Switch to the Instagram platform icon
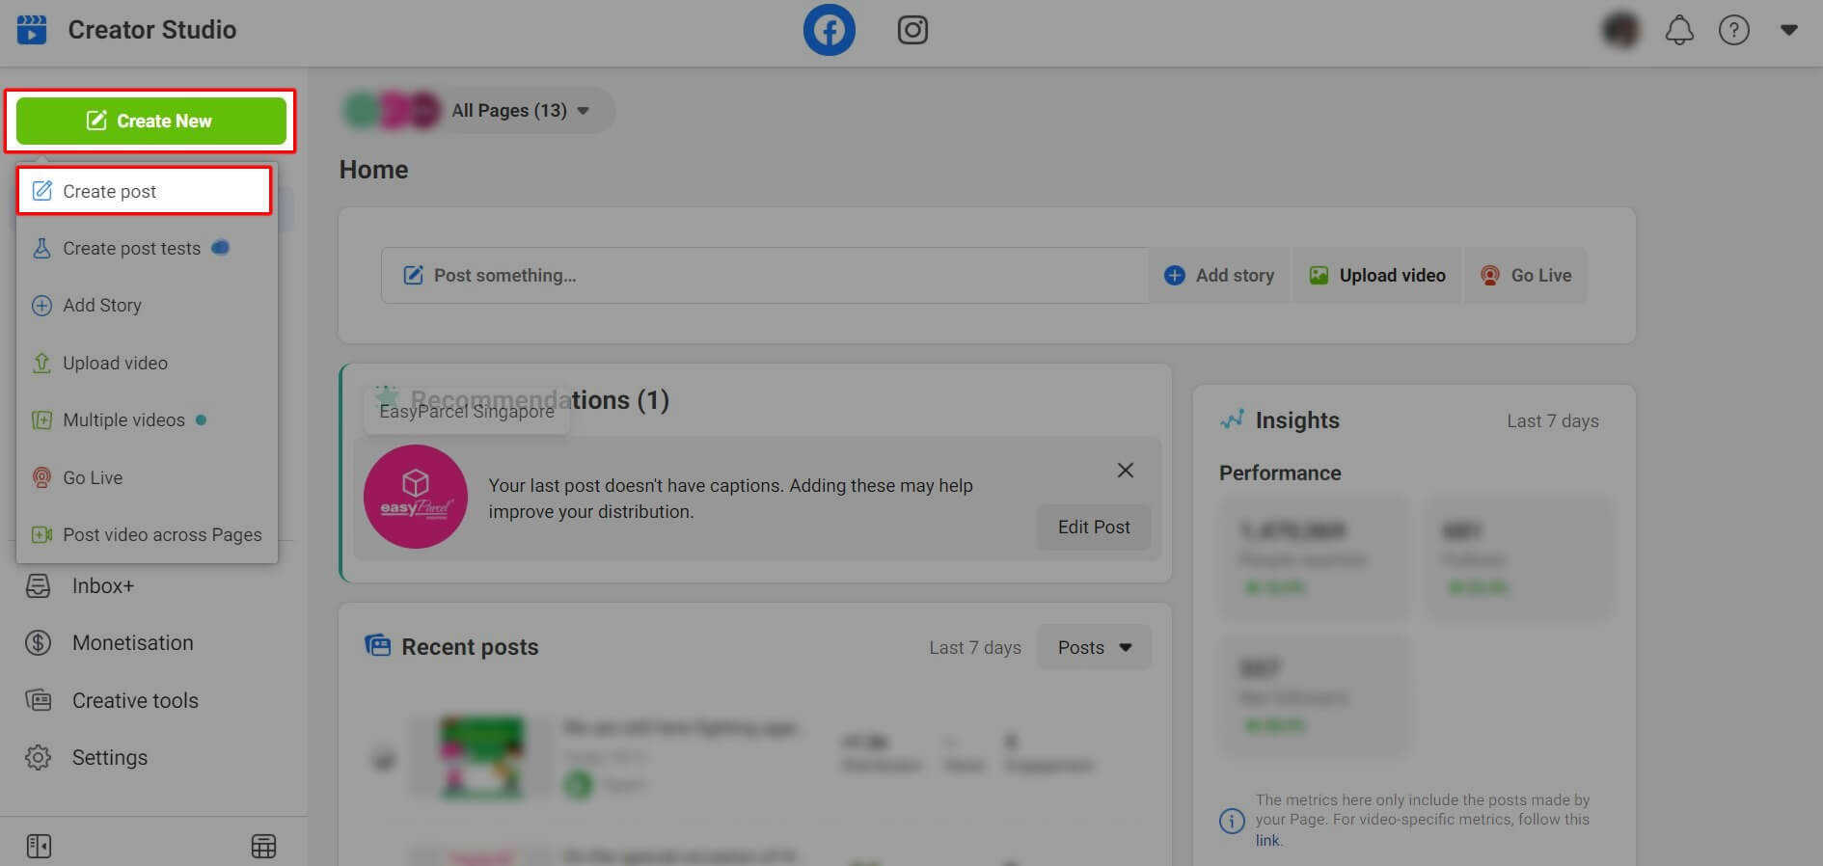1823x866 pixels. click(x=911, y=31)
